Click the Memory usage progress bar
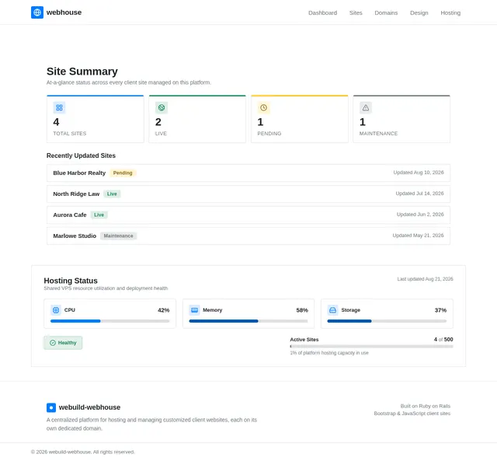Image resolution: width=497 pixels, height=461 pixels. pyautogui.click(x=248, y=321)
